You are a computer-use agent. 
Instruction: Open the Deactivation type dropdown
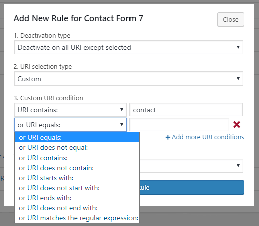(128, 47)
